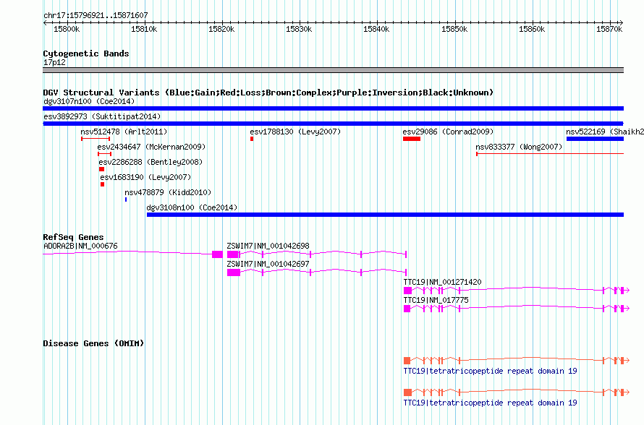Screen dimensions: 644x425
Task: Click the 15800k ruler tick label
Action: pos(67,29)
